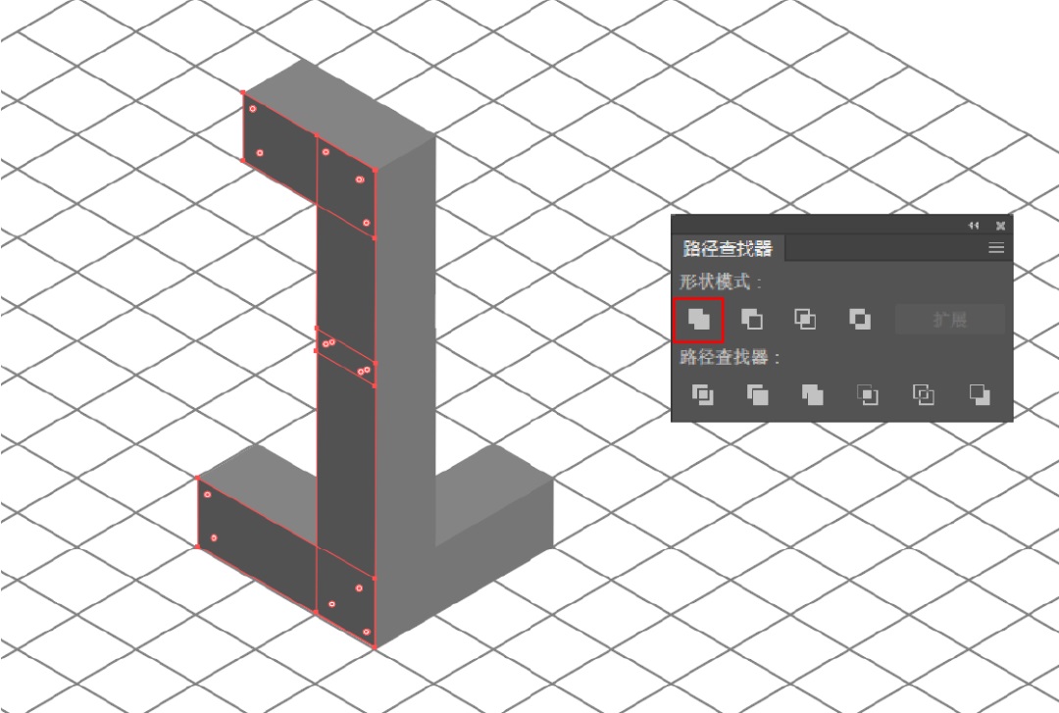Select the Merge pathfinder icon
Image resolution: width=1059 pixels, height=713 pixels.
812,394
